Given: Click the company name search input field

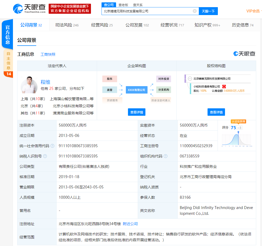Looking at the screenshot, I should (x=147, y=11).
